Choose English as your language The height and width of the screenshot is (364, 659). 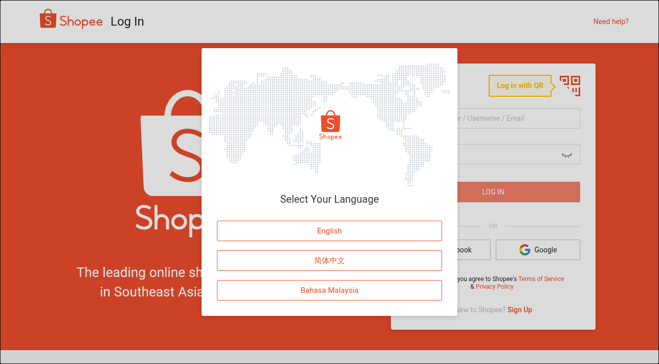point(329,231)
